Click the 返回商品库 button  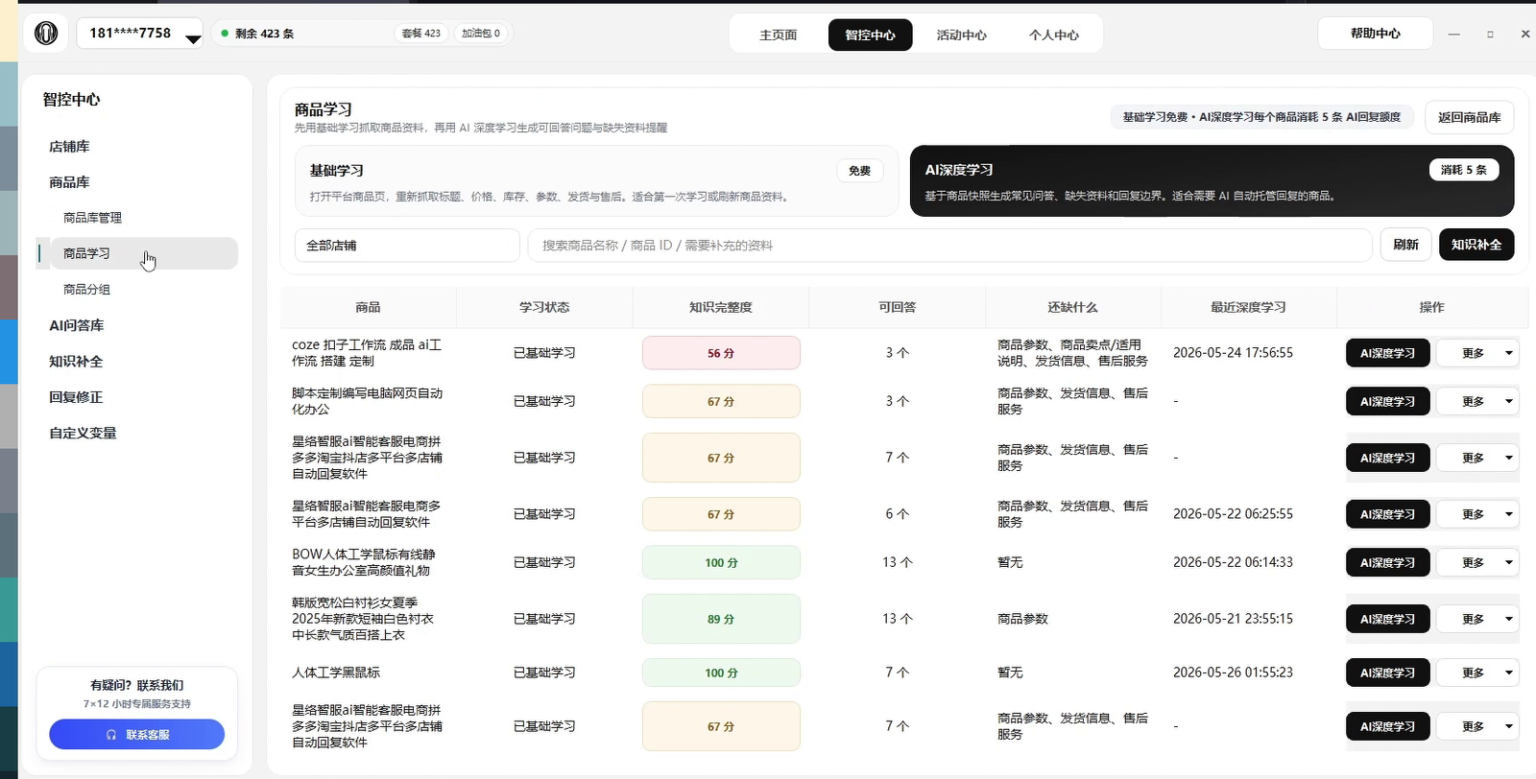pos(1469,117)
